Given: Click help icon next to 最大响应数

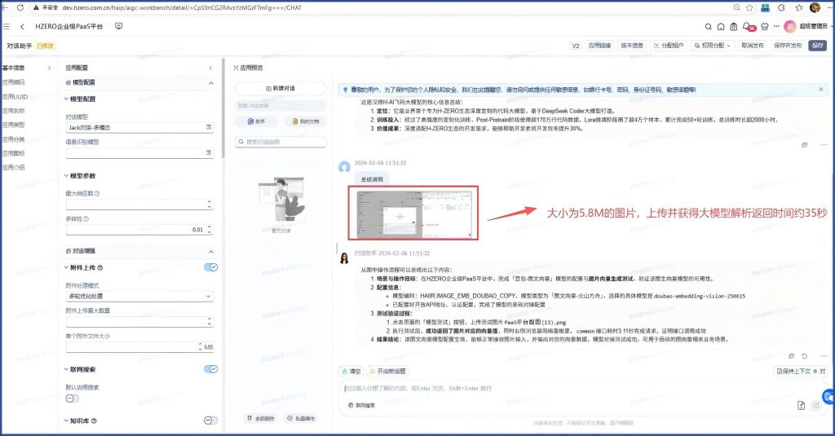Looking at the screenshot, I should coord(97,194).
